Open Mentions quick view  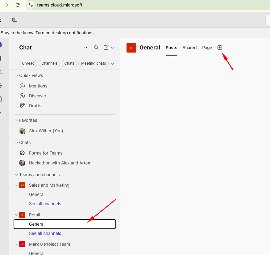(65, 86)
